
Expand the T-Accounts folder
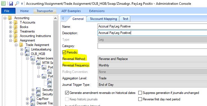[11, 22]
